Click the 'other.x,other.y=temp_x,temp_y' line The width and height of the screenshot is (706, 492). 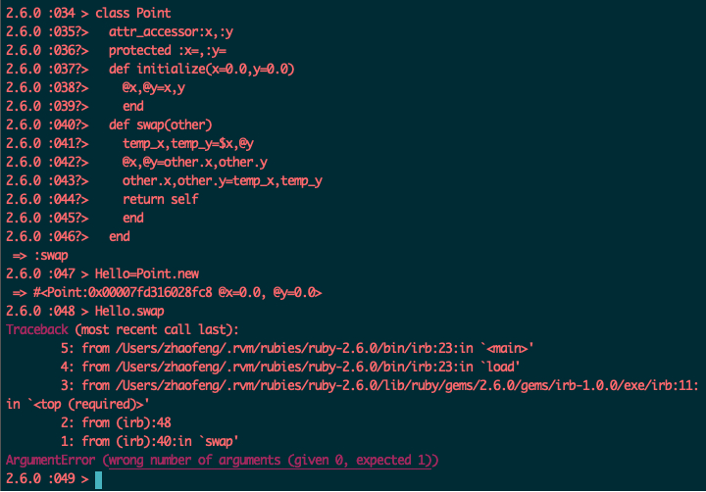point(223,181)
